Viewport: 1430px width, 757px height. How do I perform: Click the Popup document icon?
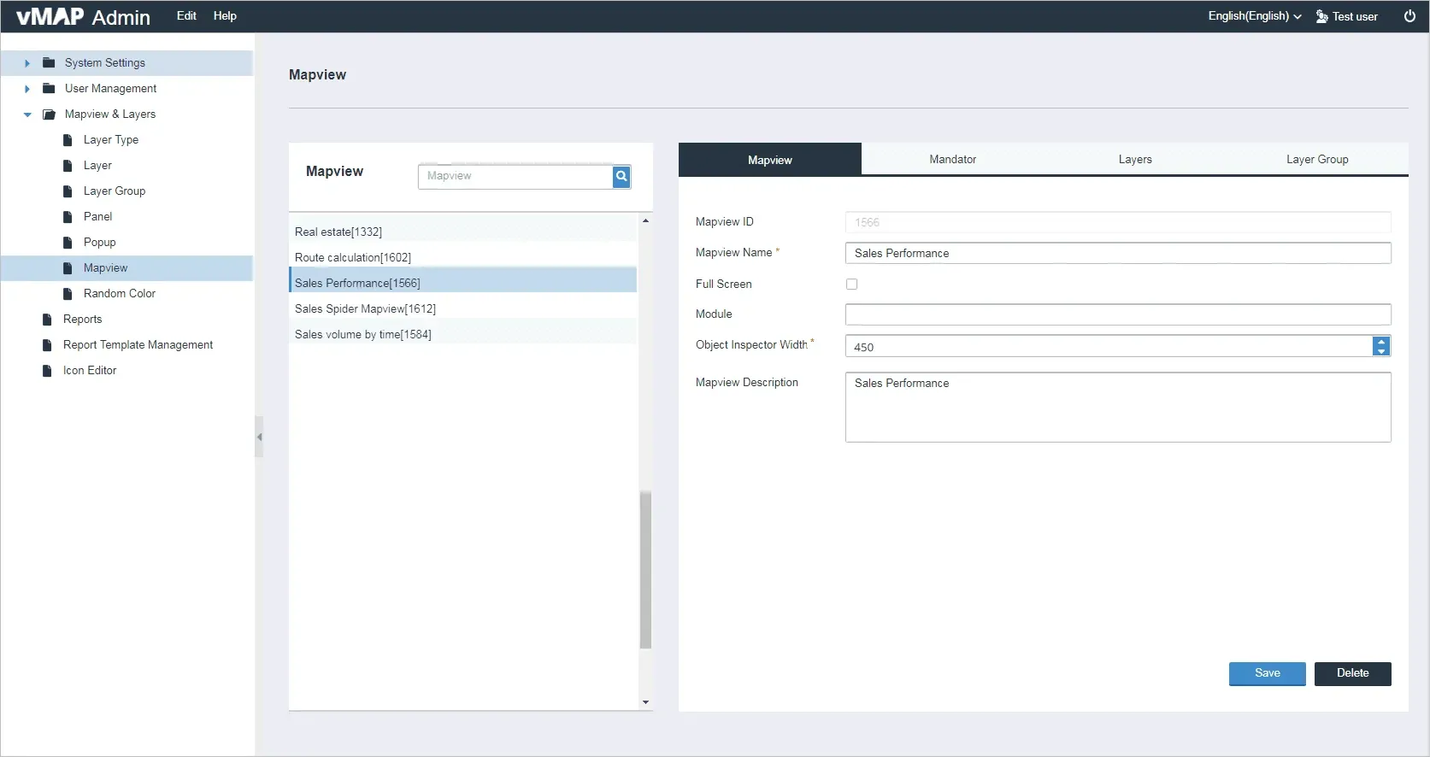(x=68, y=242)
